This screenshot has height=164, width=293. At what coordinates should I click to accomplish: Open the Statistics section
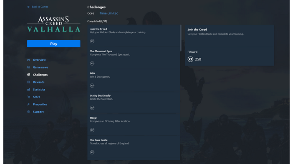tap(39, 89)
